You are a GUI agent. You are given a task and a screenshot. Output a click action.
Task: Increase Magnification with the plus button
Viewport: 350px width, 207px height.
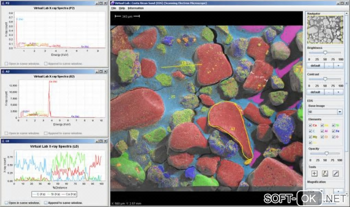coord(338,191)
